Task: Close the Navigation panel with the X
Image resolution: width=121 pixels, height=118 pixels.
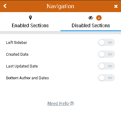Action: [116, 6]
